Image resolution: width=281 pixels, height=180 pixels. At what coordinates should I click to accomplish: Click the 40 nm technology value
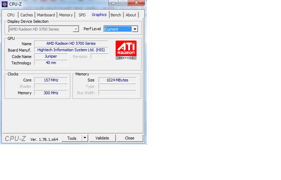(x=51, y=63)
